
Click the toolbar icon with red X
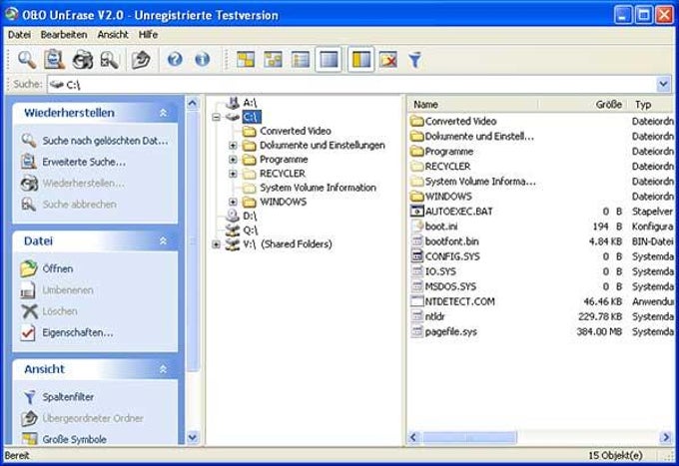click(x=388, y=60)
